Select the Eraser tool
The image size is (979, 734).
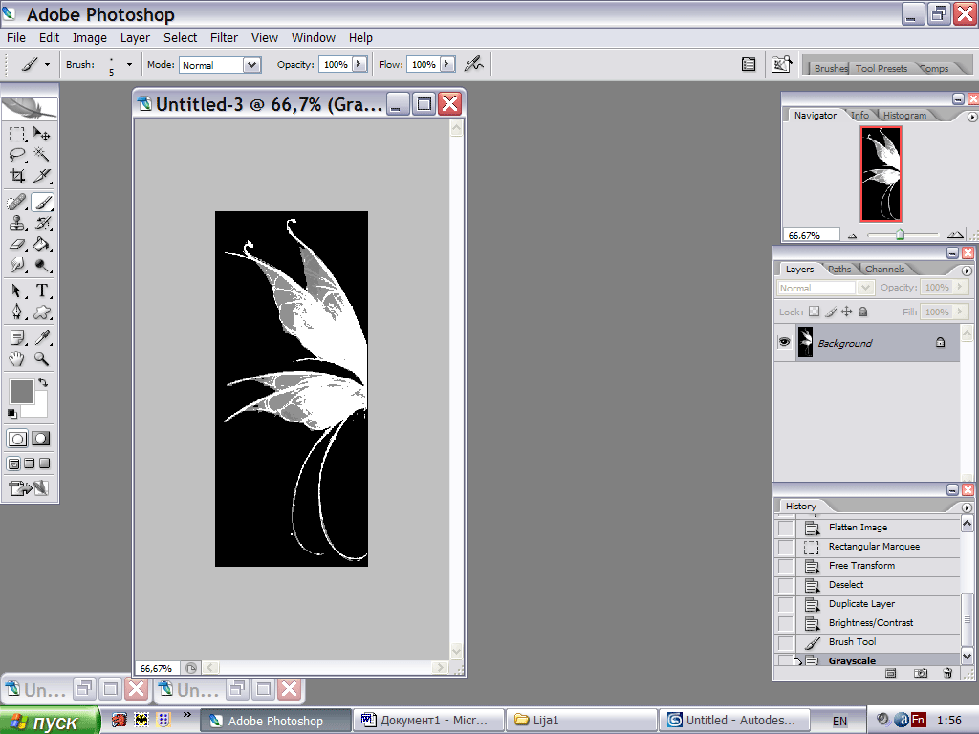coord(17,244)
